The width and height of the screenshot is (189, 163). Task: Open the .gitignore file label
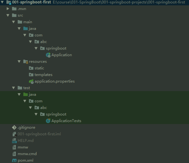tap(27, 128)
